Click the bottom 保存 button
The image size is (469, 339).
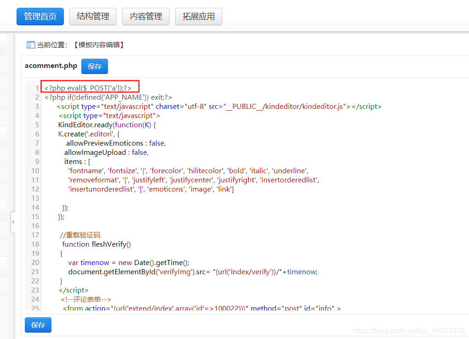point(38,325)
